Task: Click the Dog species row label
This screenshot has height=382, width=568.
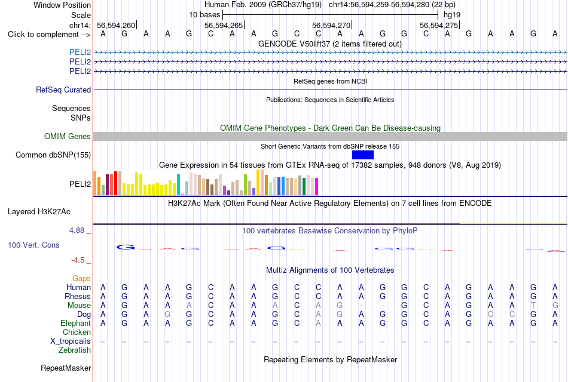Action: 84,315
